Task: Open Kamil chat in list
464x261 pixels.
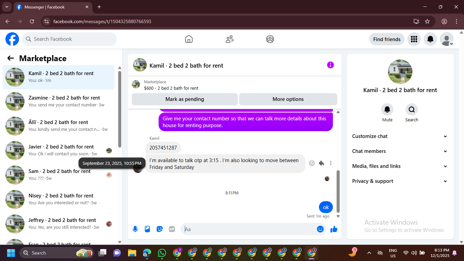Action: tap(58, 77)
